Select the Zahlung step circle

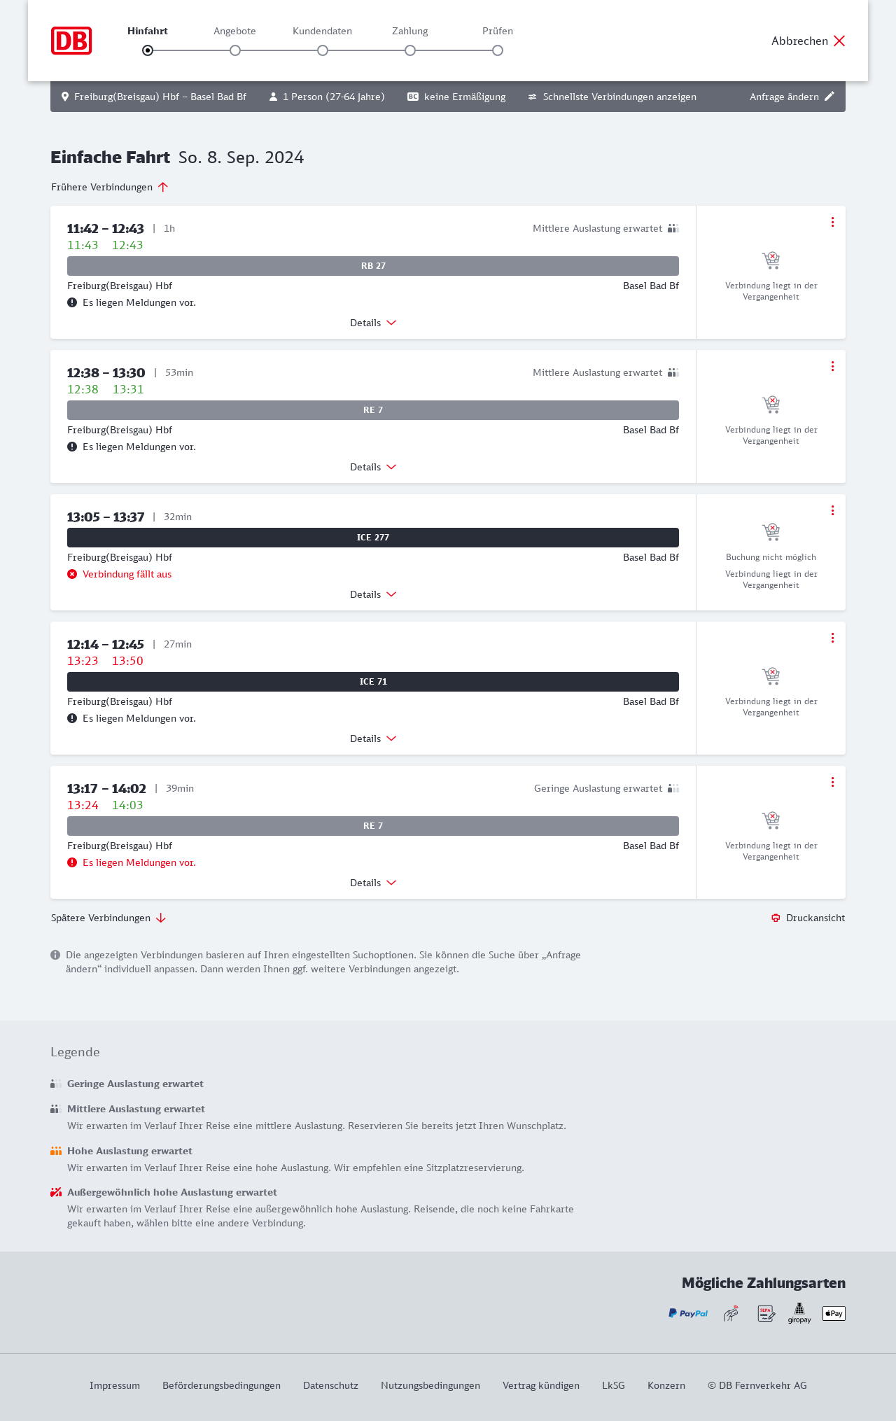pos(410,50)
